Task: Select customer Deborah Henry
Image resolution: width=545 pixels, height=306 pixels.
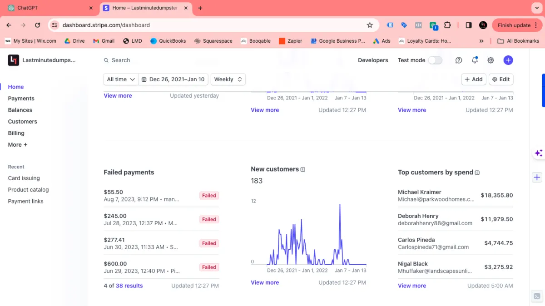Action: (x=456, y=219)
